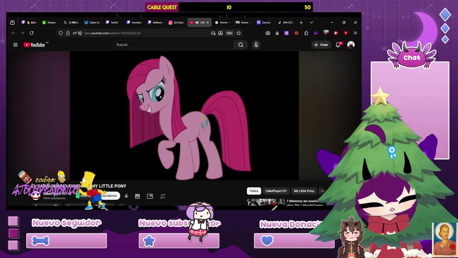458x258 pixels.
Task: Expand the list all tabs chevron
Action: pyautogui.click(x=311, y=23)
